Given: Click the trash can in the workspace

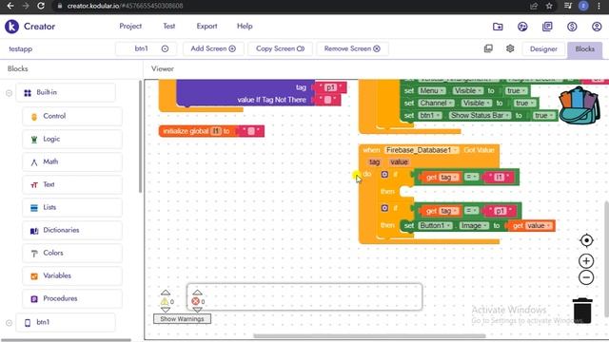Looking at the screenshot, I should point(581,311).
